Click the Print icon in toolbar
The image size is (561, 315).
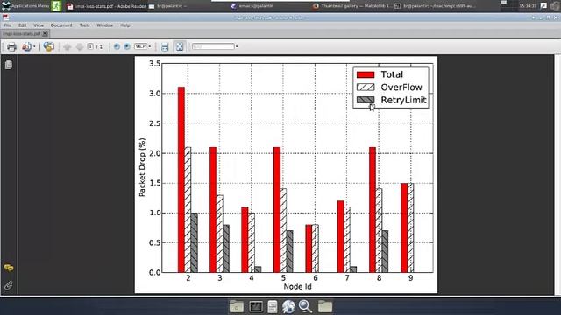11,46
